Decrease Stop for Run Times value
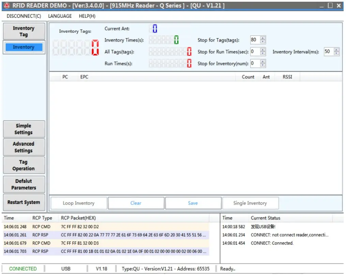Viewport: 346px width, 276px height. pyautogui.click(x=263, y=53)
